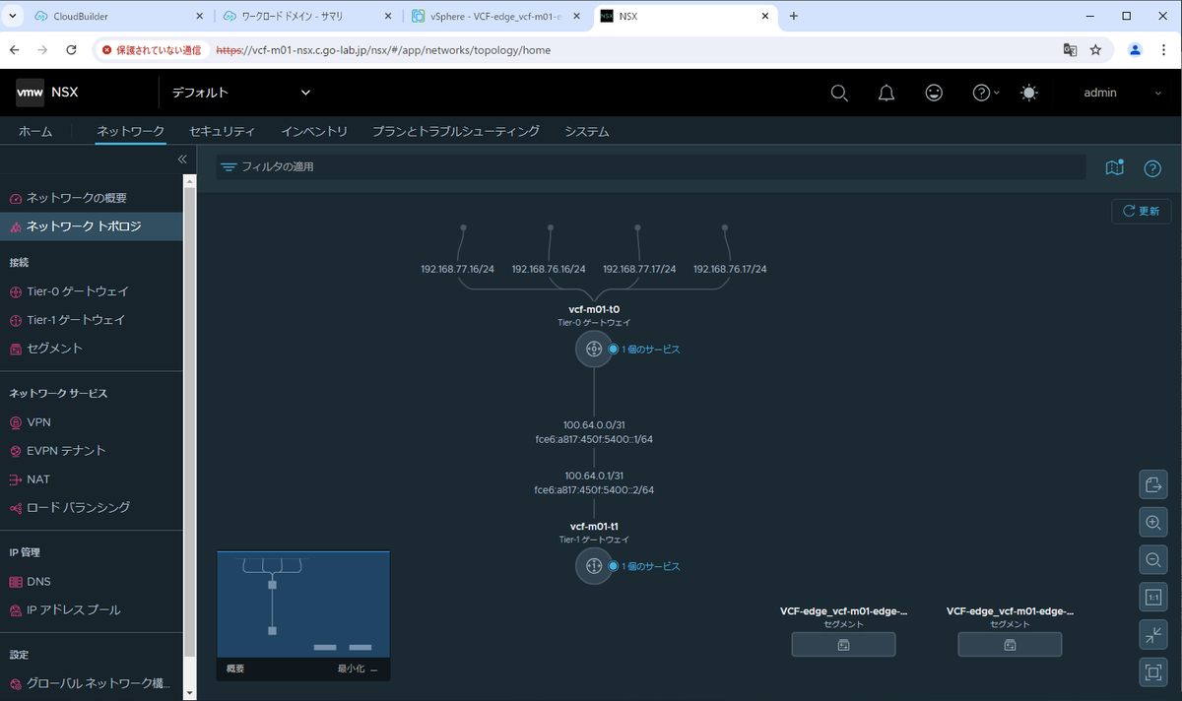Click the export topology icon

pyautogui.click(x=1152, y=484)
